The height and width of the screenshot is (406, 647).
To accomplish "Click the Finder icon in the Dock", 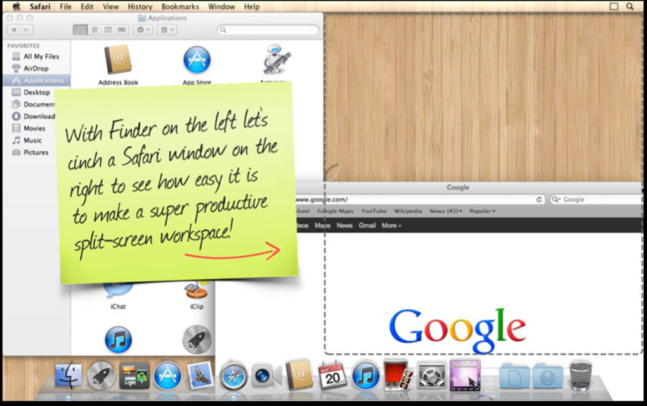I will pos(69,375).
